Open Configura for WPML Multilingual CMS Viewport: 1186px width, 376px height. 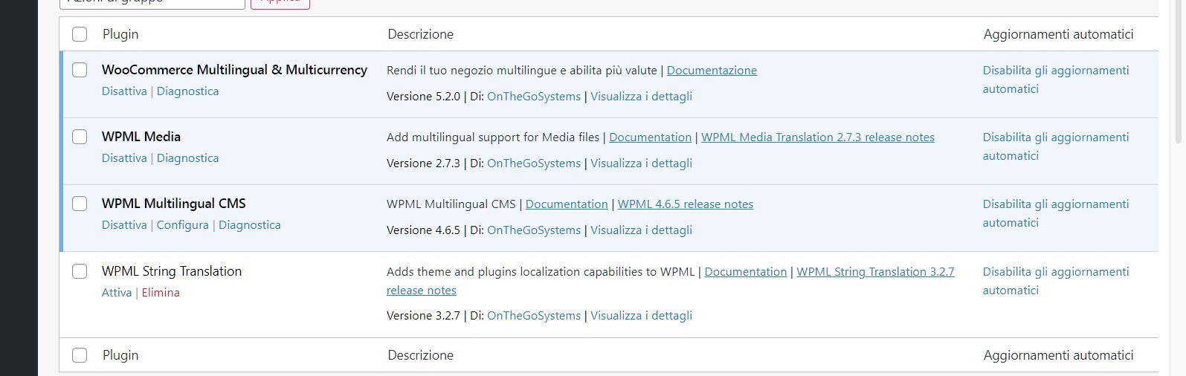tap(182, 224)
